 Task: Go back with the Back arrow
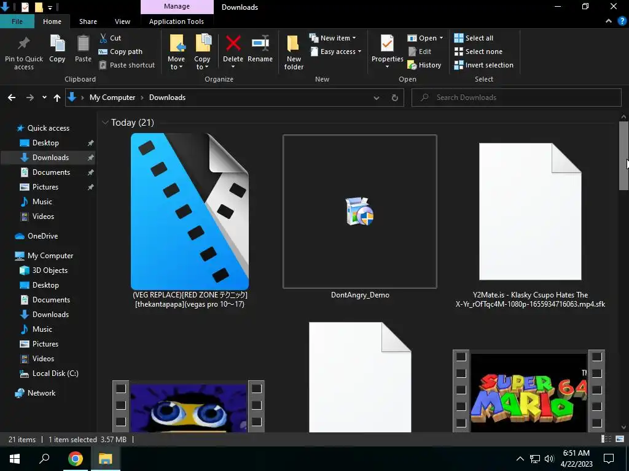tap(12, 98)
